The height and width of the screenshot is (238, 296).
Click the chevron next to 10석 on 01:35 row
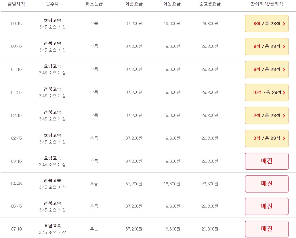[284, 92]
